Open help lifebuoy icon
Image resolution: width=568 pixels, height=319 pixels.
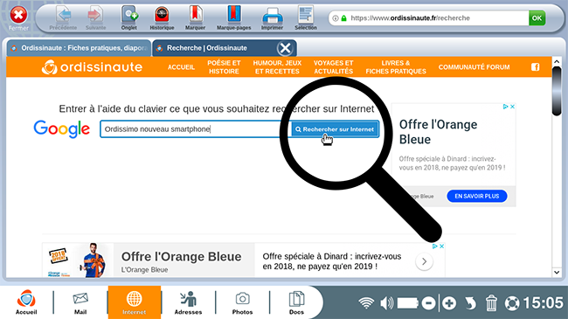point(512,303)
